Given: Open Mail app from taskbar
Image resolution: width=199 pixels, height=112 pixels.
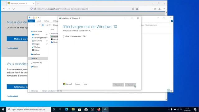Looking at the screenshot, I should tap(86, 109).
